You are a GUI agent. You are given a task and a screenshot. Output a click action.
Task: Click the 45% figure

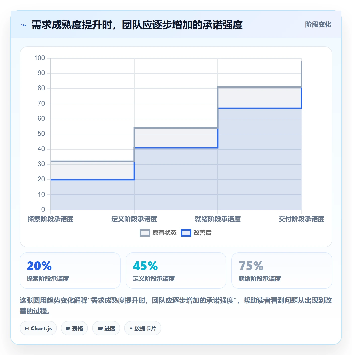pos(145,266)
